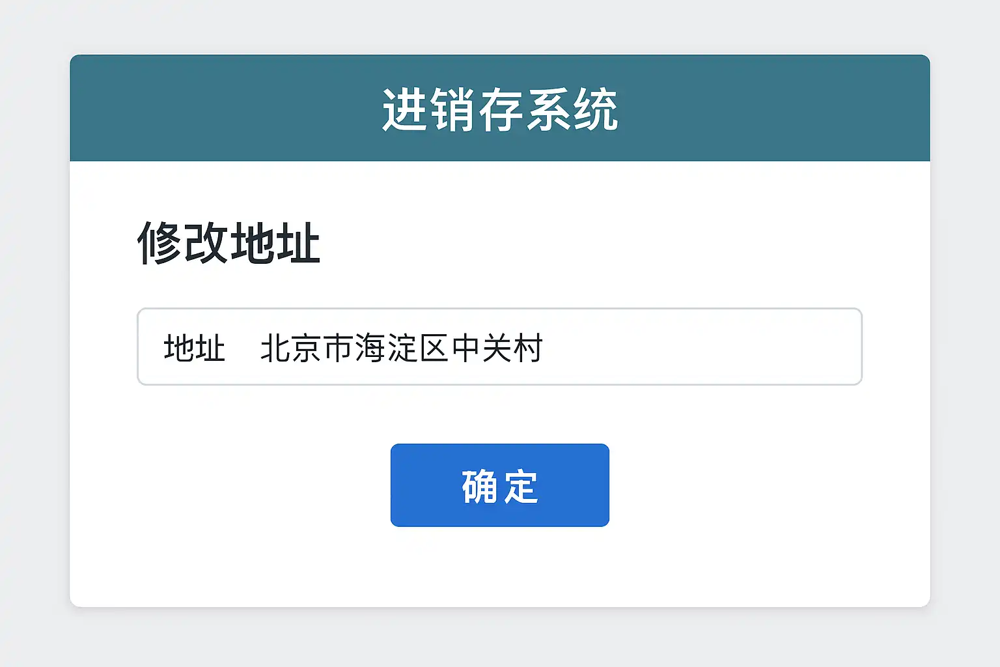Click blank white area below 确定 button

[499, 568]
